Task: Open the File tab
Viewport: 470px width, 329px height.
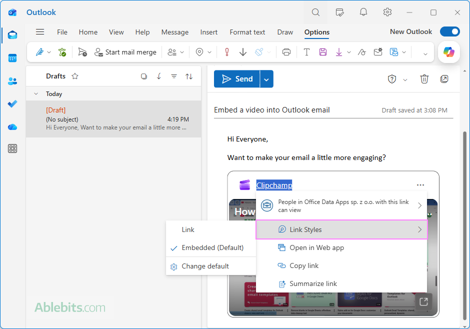Action: [62, 32]
